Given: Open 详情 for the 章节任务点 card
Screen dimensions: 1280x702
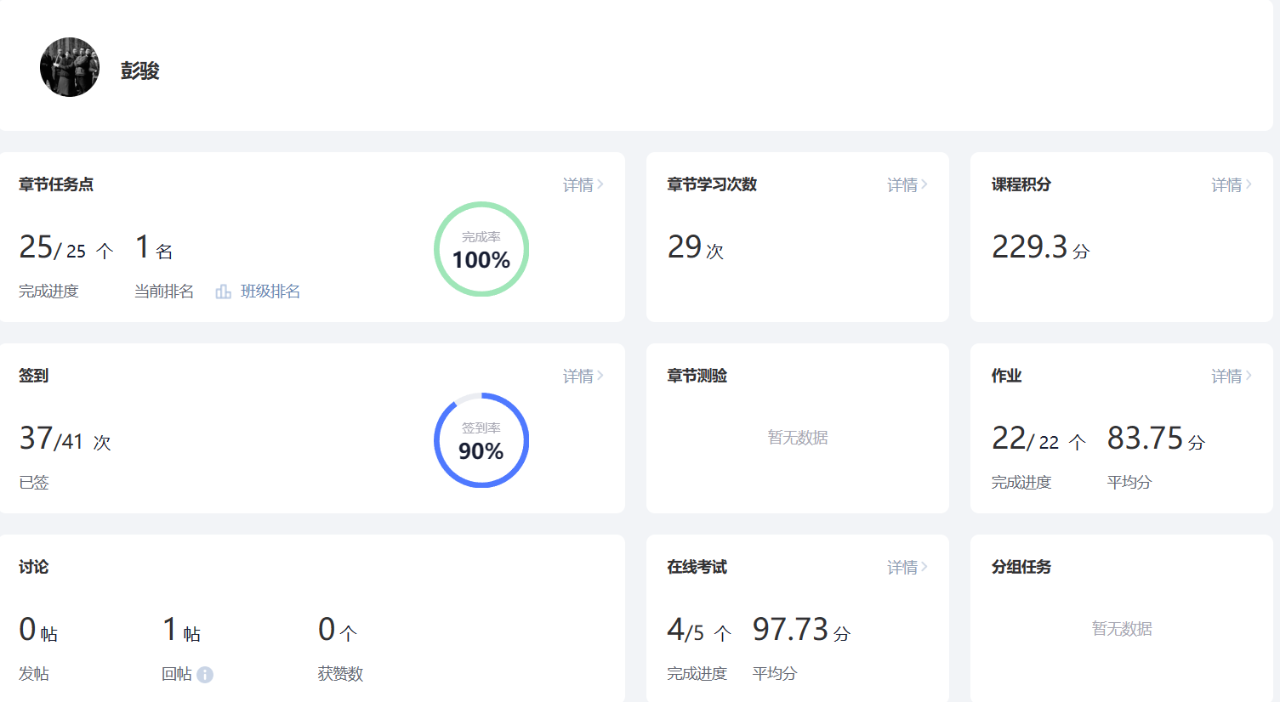Looking at the screenshot, I should [x=583, y=184].
